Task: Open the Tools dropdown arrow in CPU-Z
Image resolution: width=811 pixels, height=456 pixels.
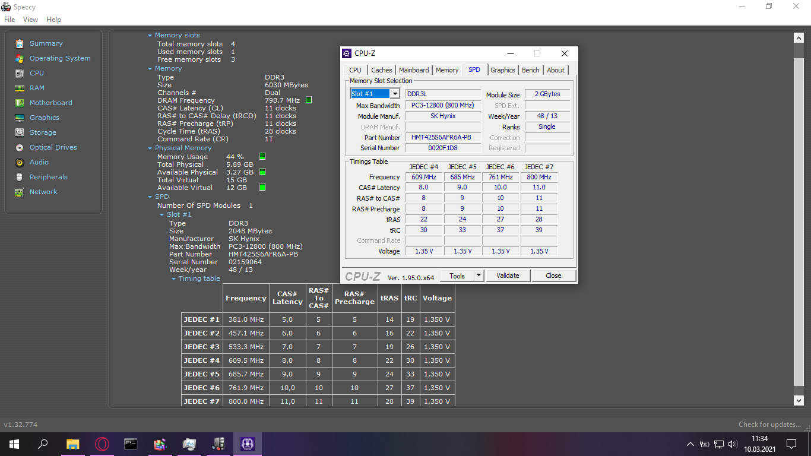Action: pos(479,275)
